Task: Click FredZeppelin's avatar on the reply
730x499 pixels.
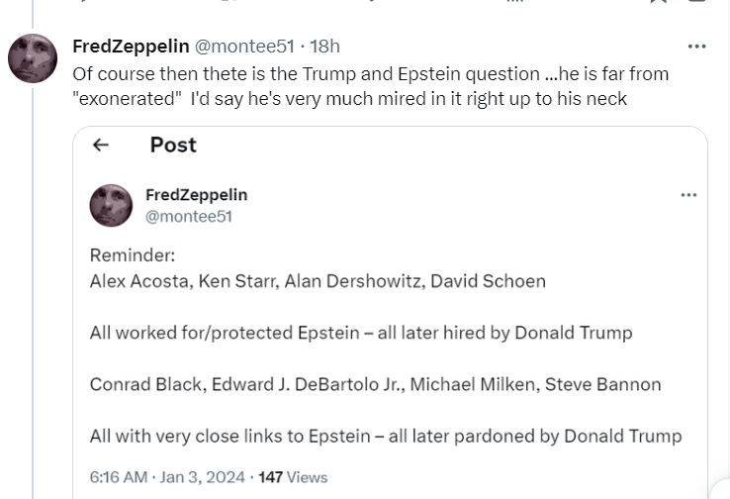Action: click(x=33, y=57)
